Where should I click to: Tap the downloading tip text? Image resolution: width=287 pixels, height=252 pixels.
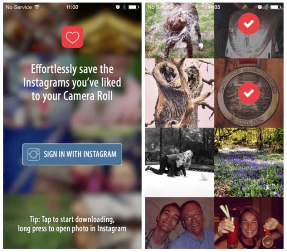[x=72, y=224]
